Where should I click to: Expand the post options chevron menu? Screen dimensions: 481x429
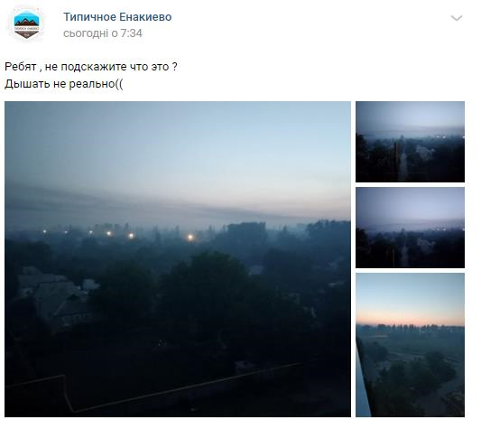pyautogui.click(x=457, y=18)
